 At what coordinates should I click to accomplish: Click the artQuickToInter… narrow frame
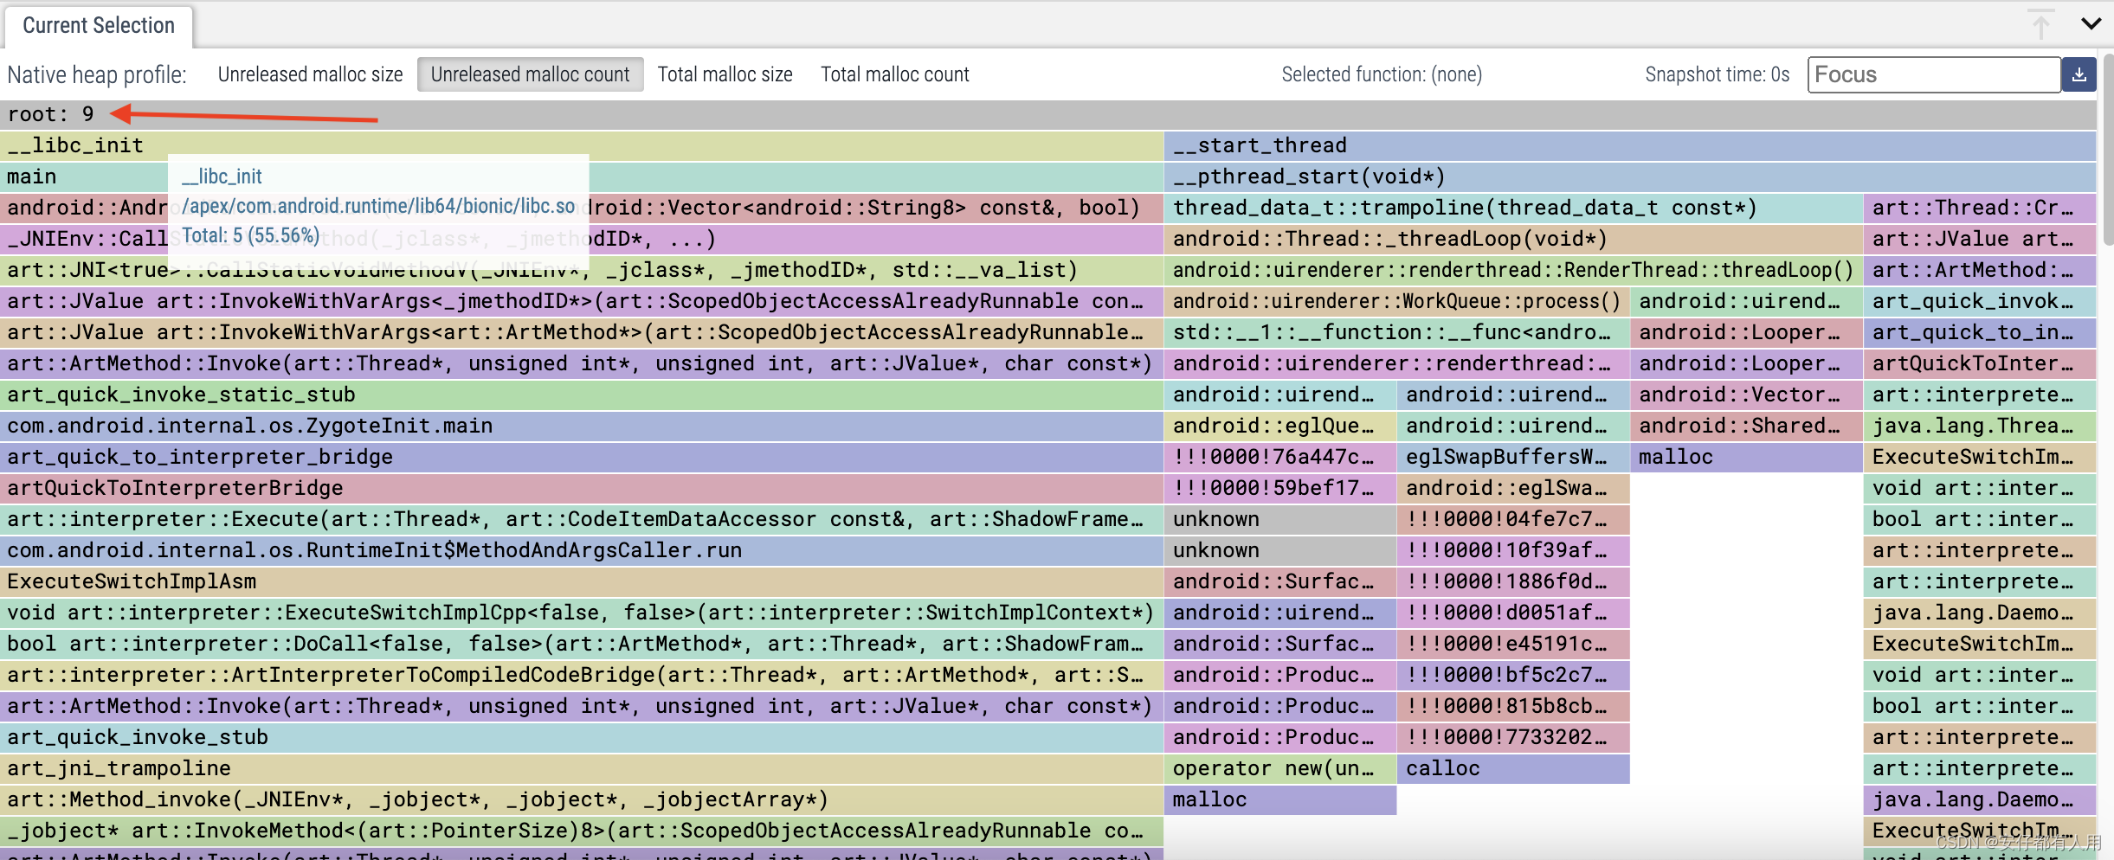(x=1980, y=363)
